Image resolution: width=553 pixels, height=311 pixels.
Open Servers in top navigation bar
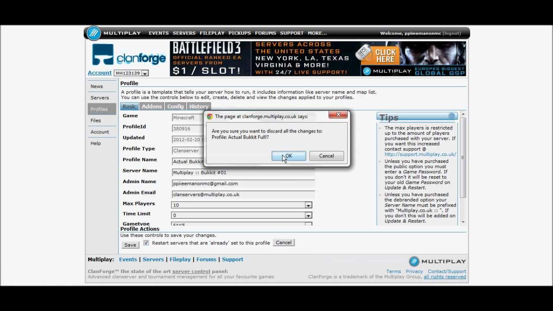pos(184,33)
